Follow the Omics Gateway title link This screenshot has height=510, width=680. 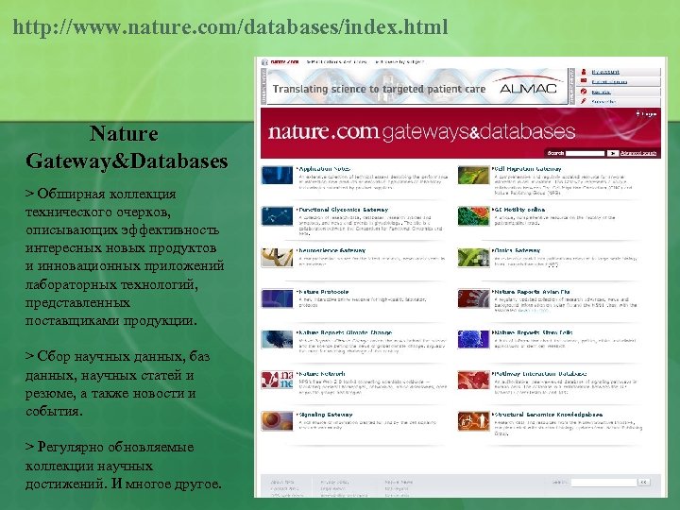pos(518,250)
